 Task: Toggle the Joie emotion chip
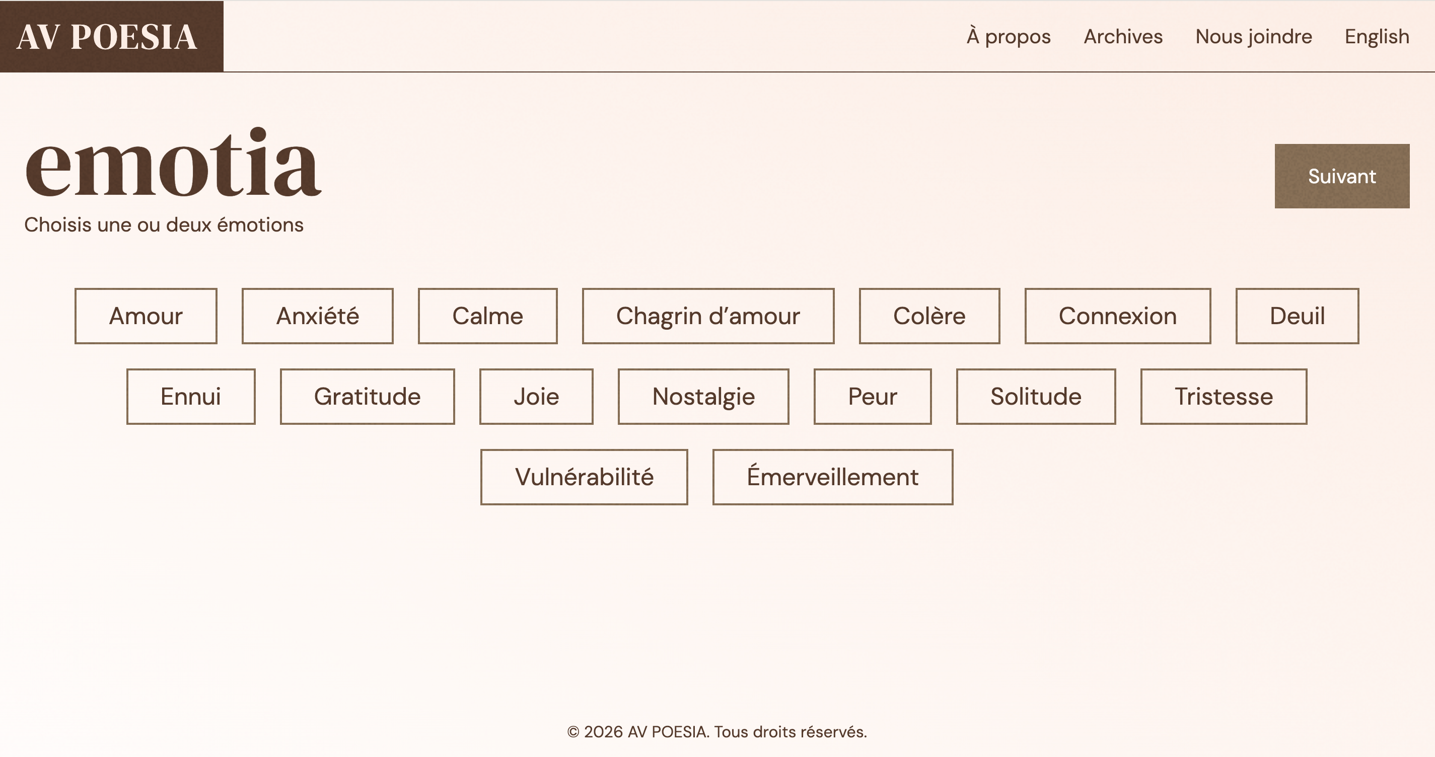click(x=536, y=397)
